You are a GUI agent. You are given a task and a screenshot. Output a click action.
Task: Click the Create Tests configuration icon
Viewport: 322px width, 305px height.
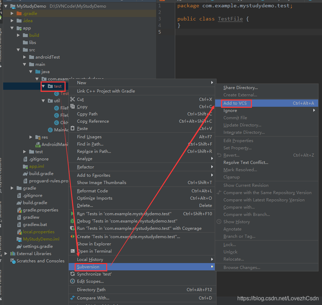pyautogui.click(x=73, y=236)
